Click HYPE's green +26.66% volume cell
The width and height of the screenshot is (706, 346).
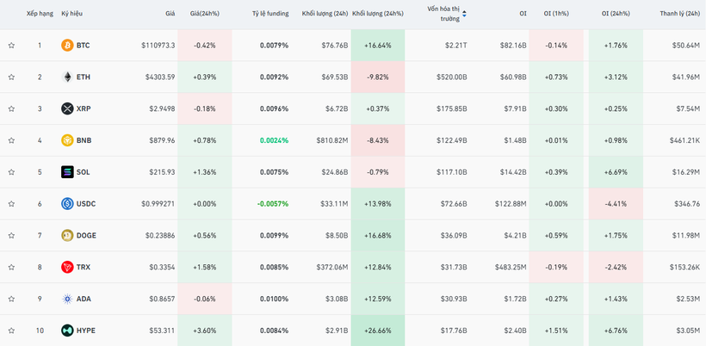(x=377, y=331)
